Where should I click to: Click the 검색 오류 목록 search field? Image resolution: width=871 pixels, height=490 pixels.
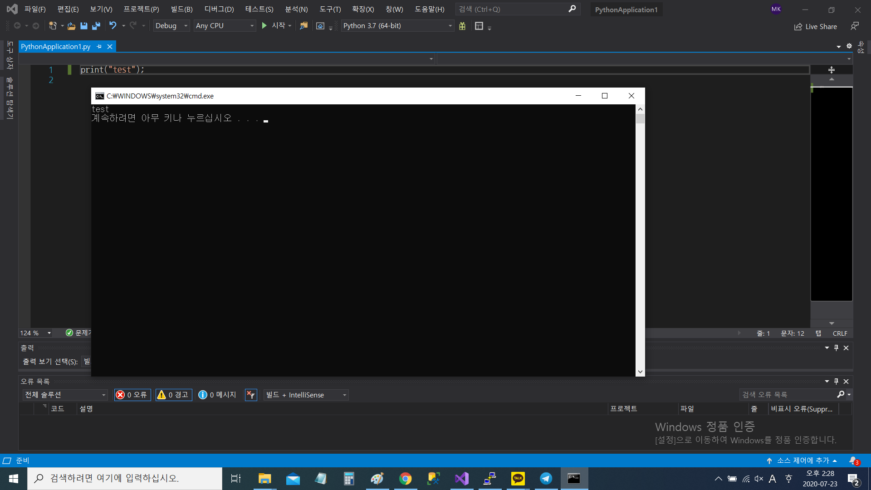[788, 395]
